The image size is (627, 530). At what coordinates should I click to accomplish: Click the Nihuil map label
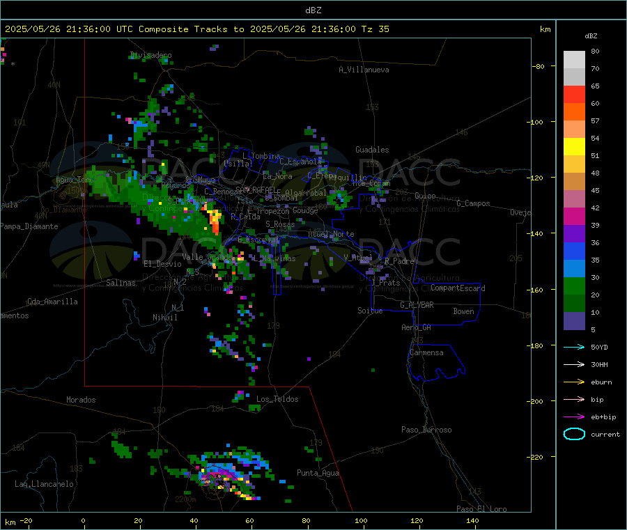click(164, 318)
